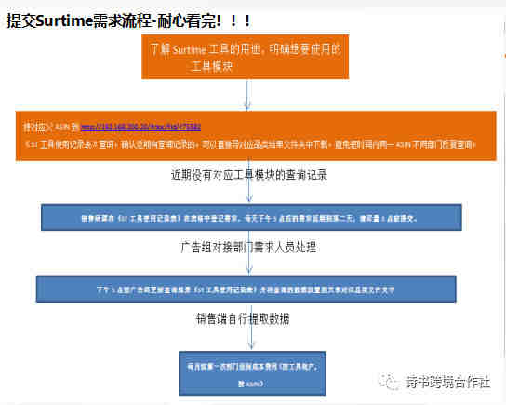Open the purple hyperlink in the orange box

[140, 127]
